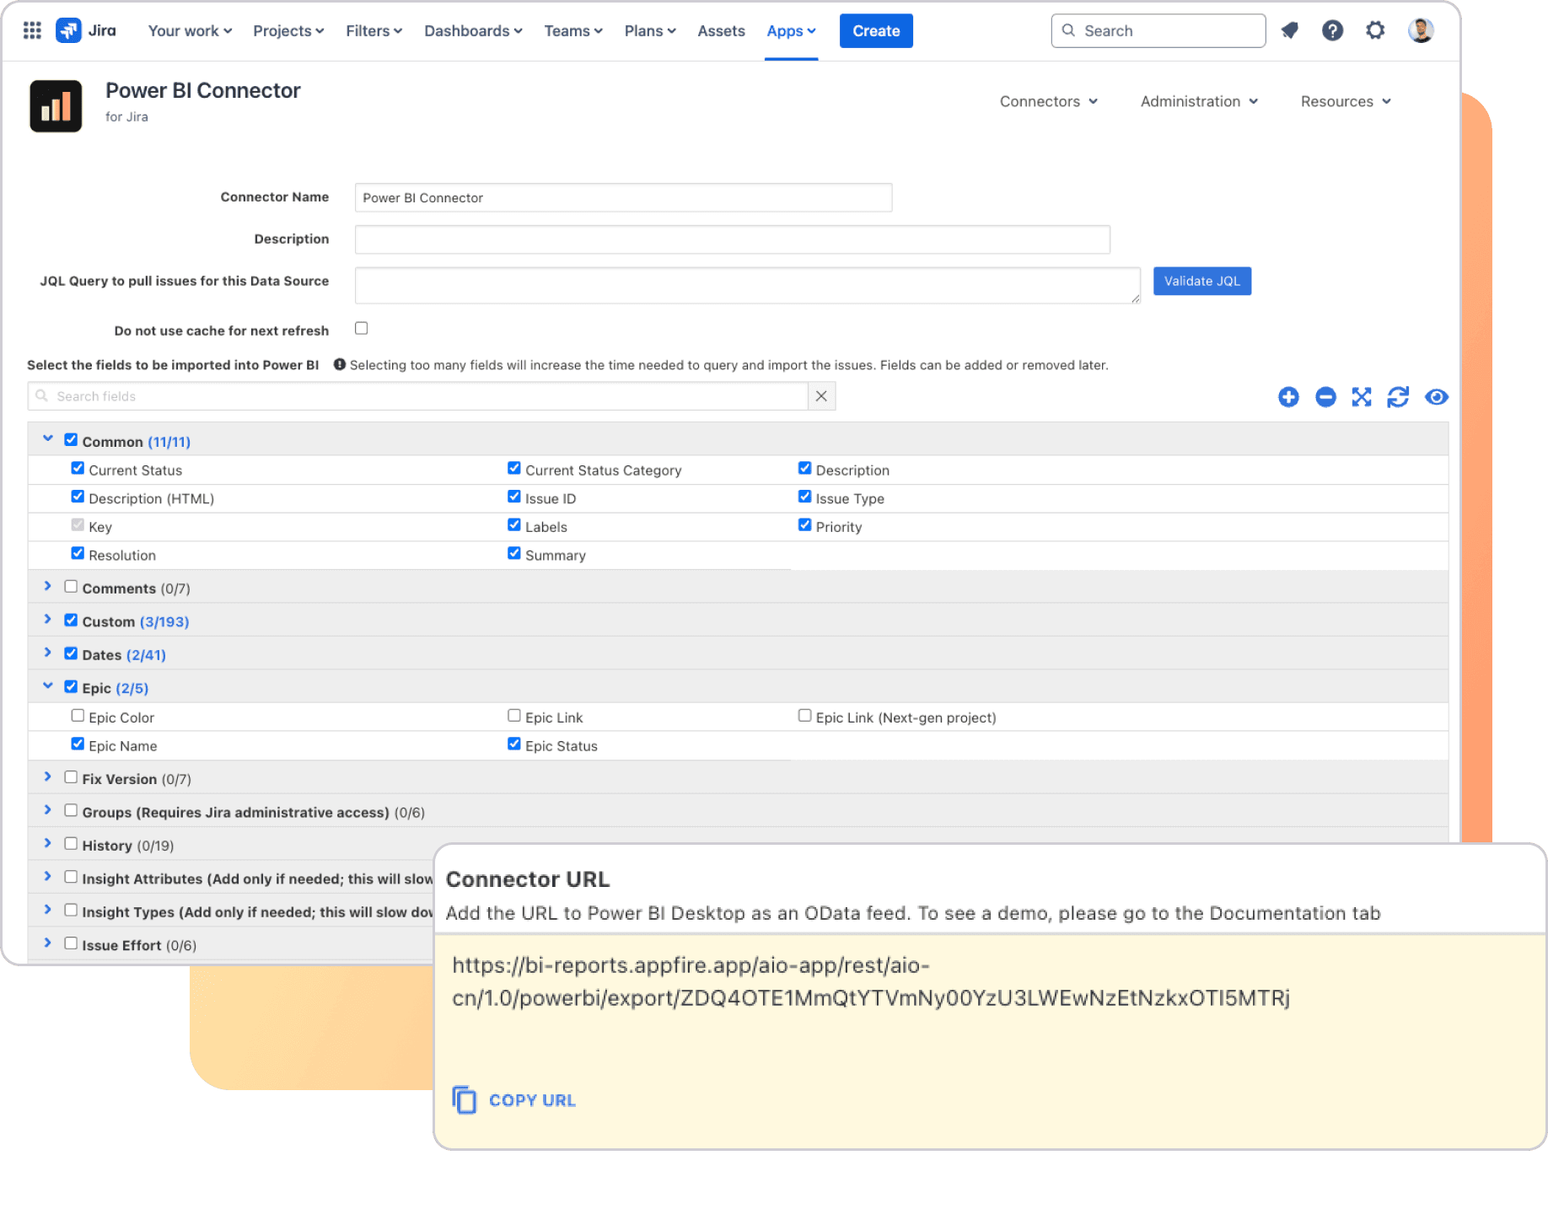
Task: Click the Jira logo
Action: pos(86,30)
